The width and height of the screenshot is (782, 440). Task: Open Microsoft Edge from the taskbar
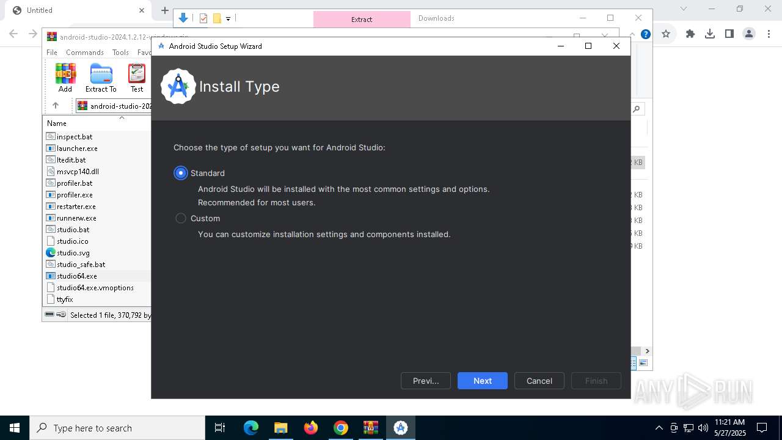click(x=251, y=428)
